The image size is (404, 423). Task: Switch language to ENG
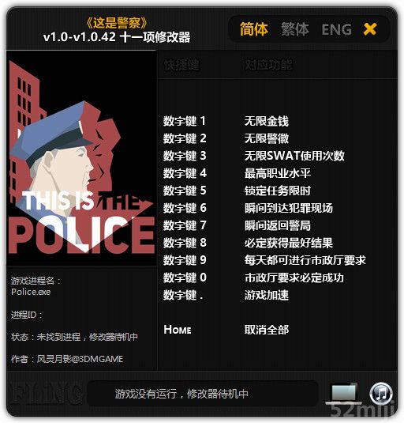pos(337,29)
